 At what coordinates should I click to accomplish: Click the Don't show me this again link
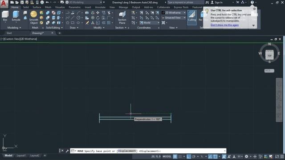(224, 25)
